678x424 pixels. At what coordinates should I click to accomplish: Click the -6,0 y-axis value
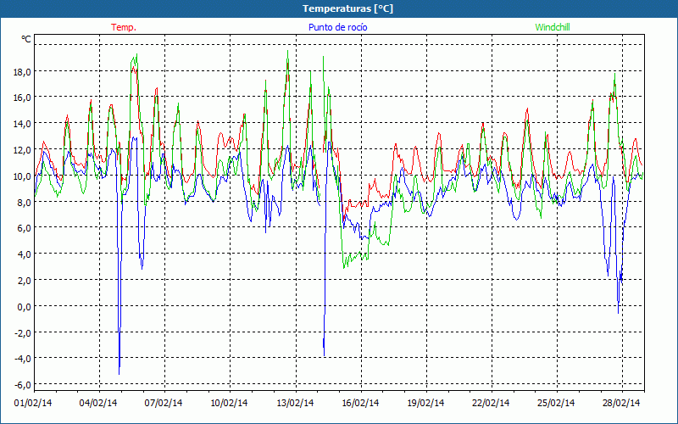pos(23,386)
